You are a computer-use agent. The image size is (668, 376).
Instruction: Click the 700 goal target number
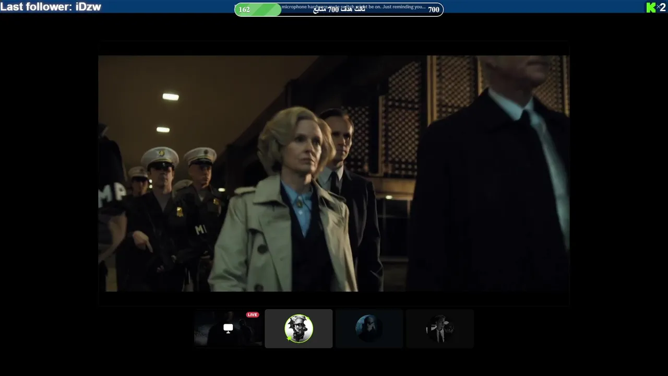(x=434, y=9)
